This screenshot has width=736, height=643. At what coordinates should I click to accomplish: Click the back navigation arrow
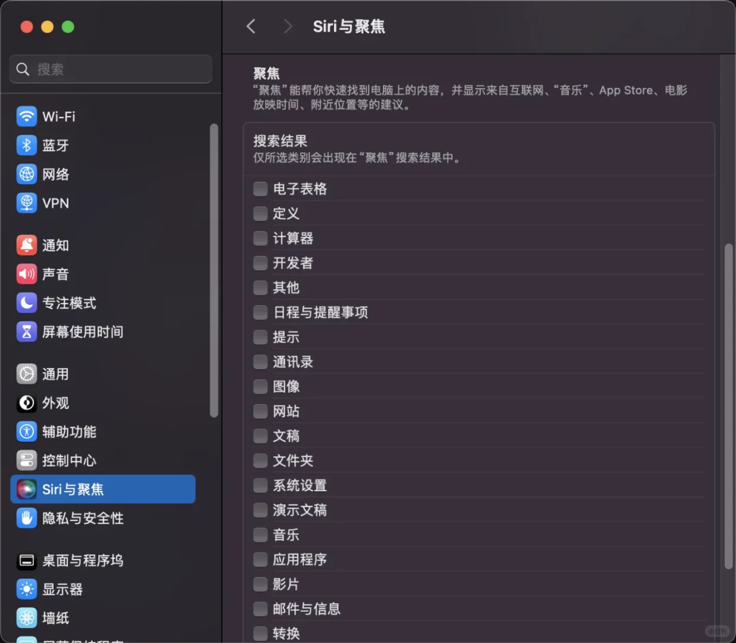251,26
